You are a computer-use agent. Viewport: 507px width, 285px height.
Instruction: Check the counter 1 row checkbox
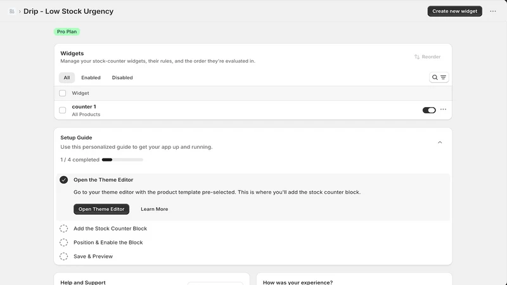62,110
